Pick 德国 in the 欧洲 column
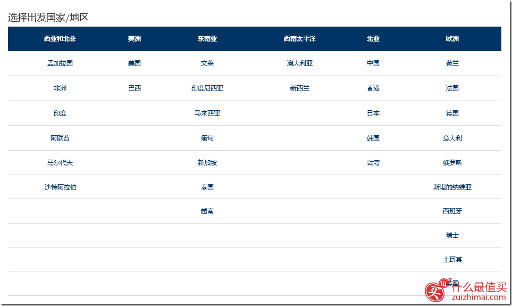 tap(452, 113)
